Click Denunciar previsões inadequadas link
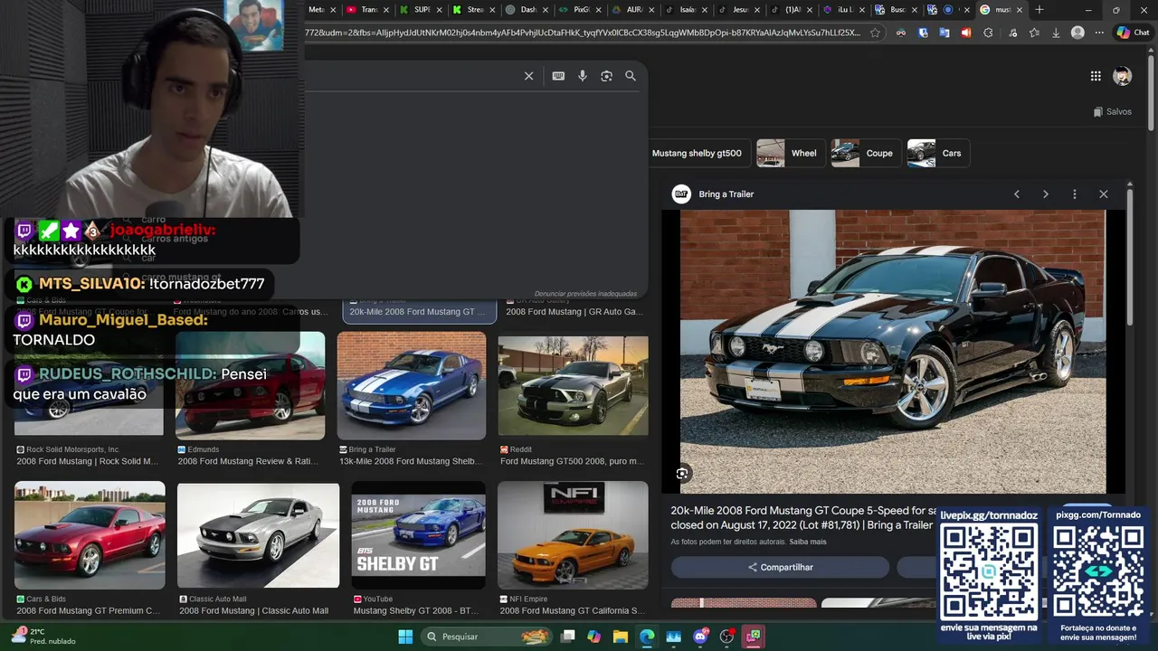The image size is (1158, 651). [585, 294]
